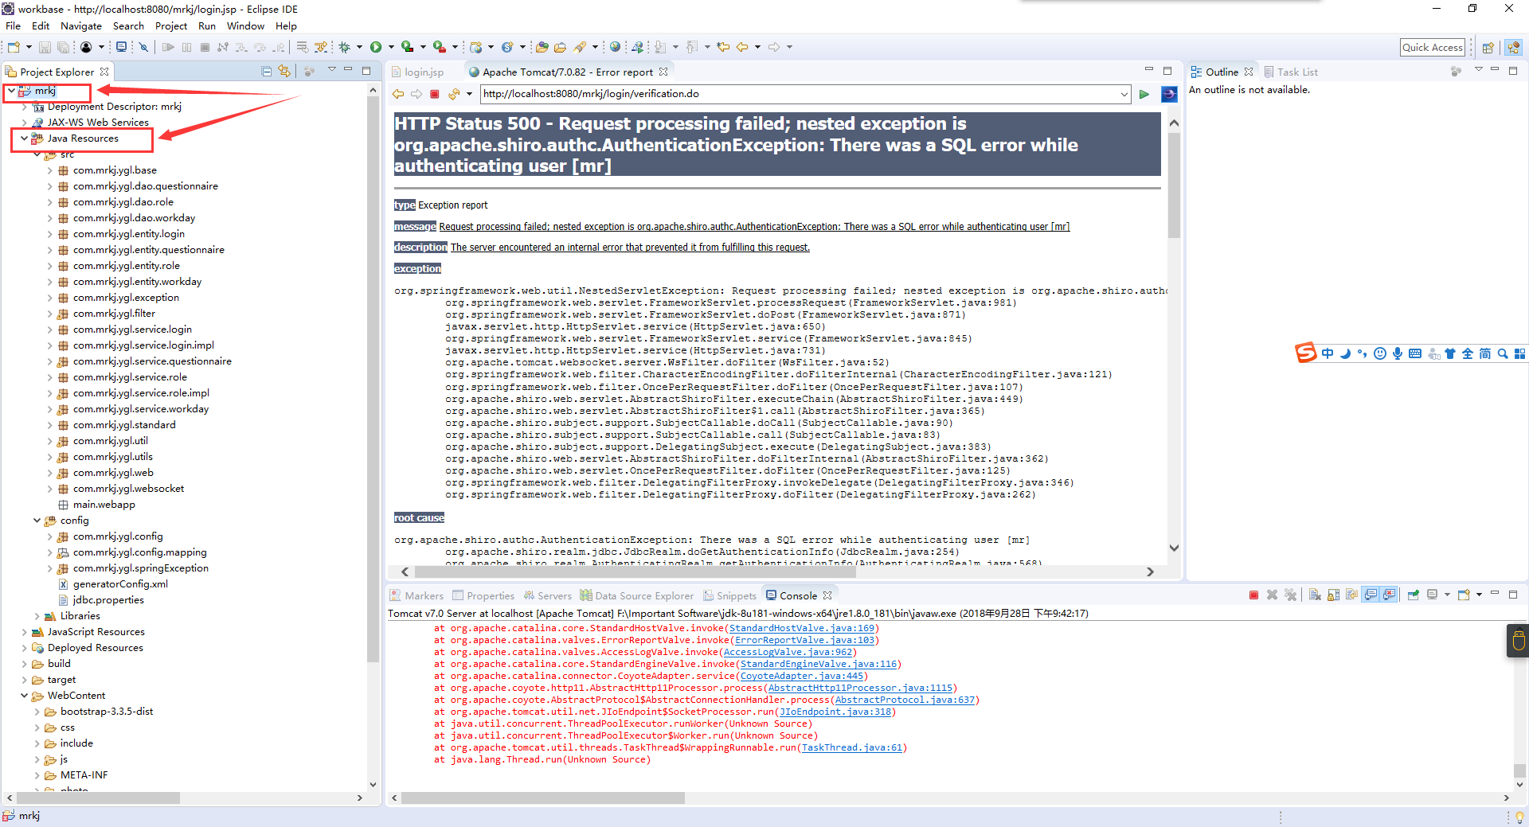Click the Open Perspective icon
Viewport: 1529px width, 827px height.
pyautogui.click(x=1488, y=48)
